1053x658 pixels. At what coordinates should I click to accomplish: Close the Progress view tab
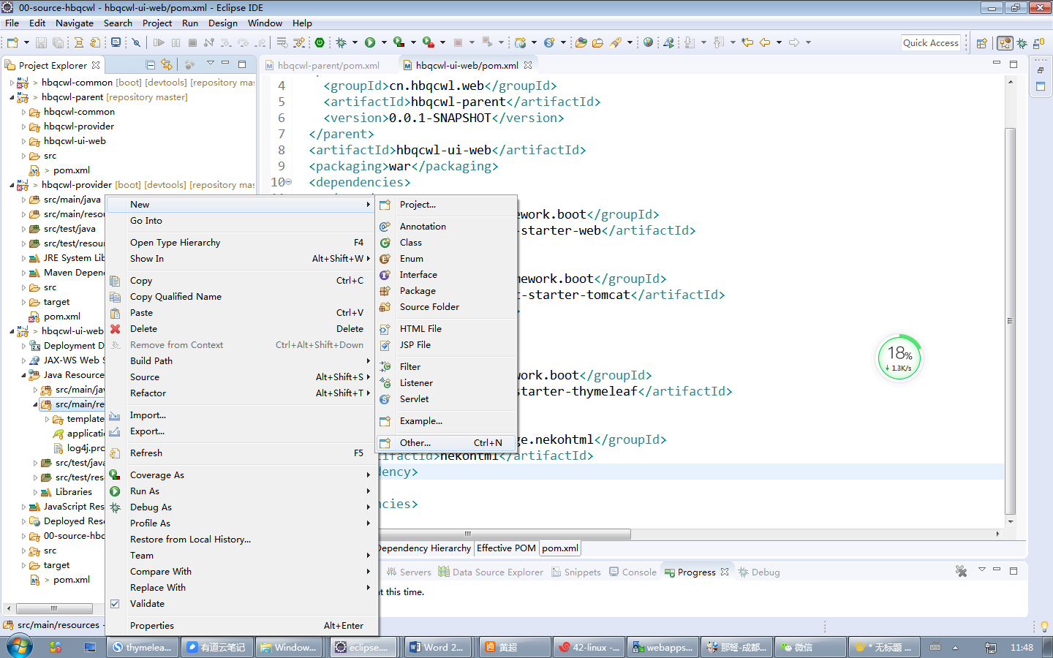[x=725, y=572]
